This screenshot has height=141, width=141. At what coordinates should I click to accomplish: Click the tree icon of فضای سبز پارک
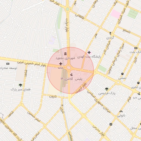[x=20, y=85]
